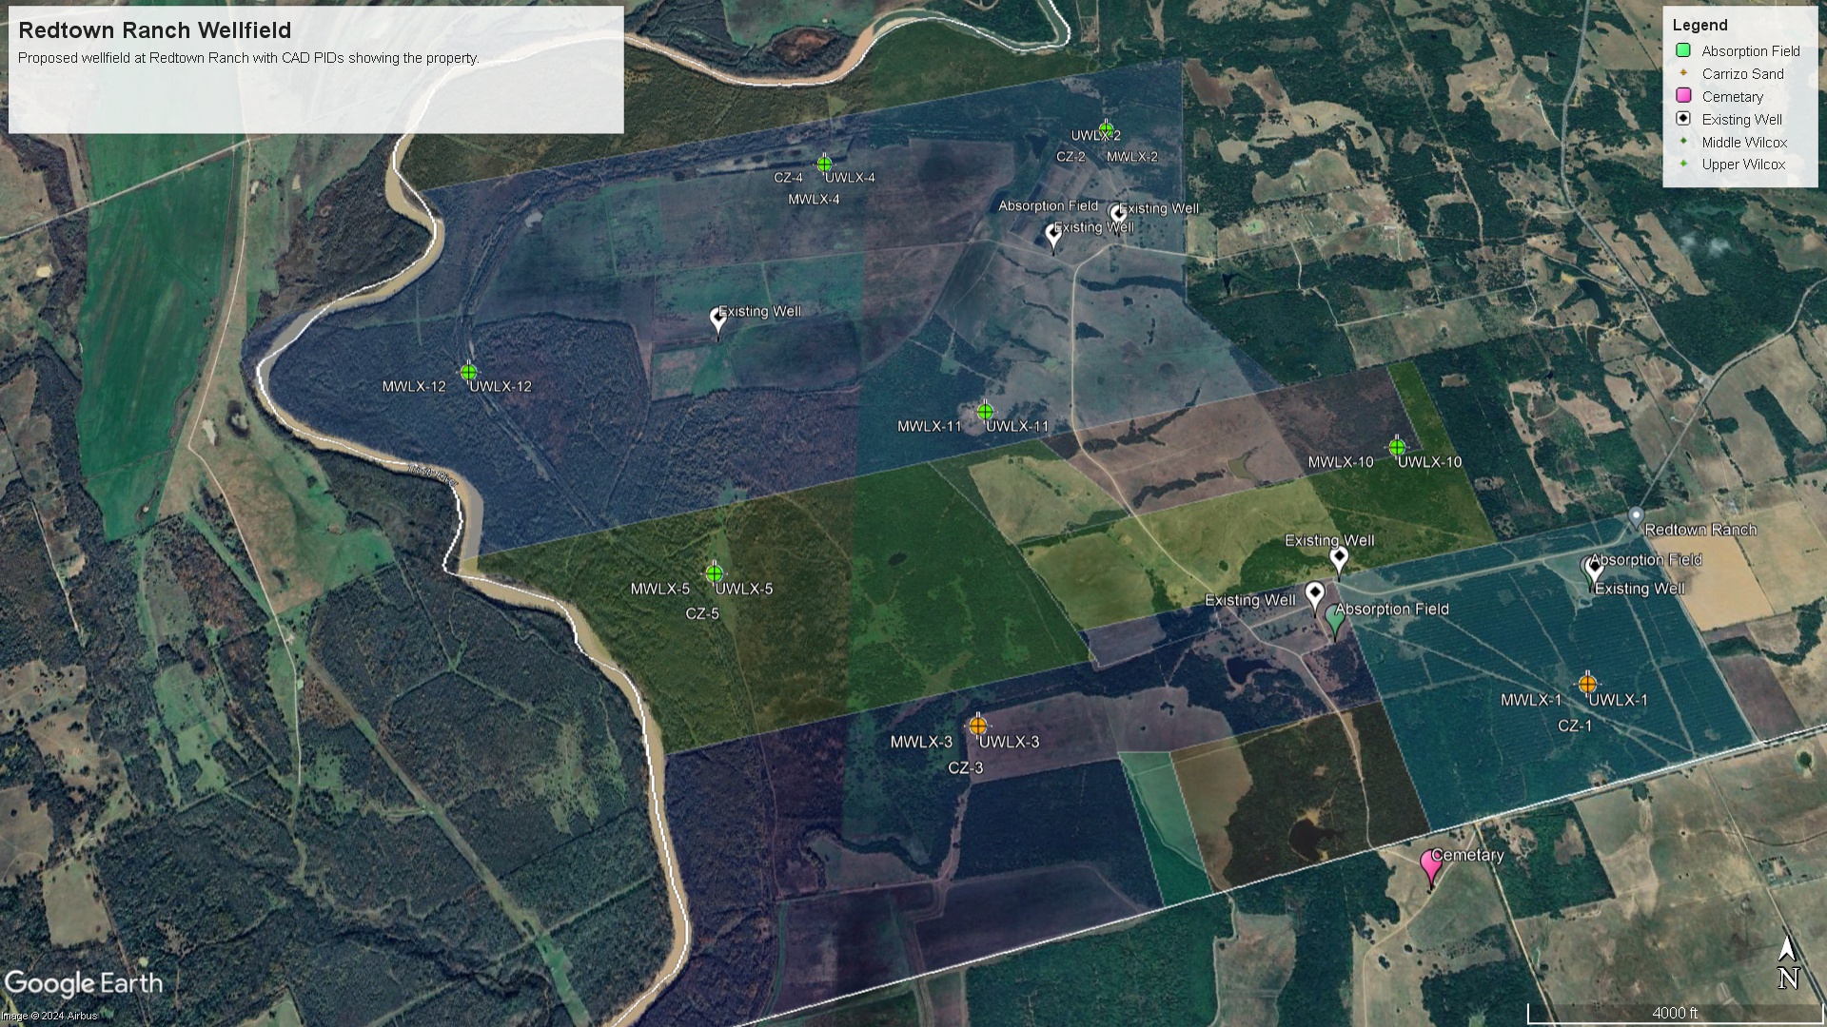Click the green well marker at UWLX-2
The image size is (1827, 1027).
1106,128
